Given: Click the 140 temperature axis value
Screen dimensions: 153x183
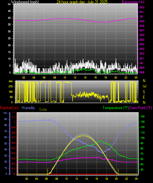Looking at the screenshot, I should pyautogui.click(x=142, y=116).
